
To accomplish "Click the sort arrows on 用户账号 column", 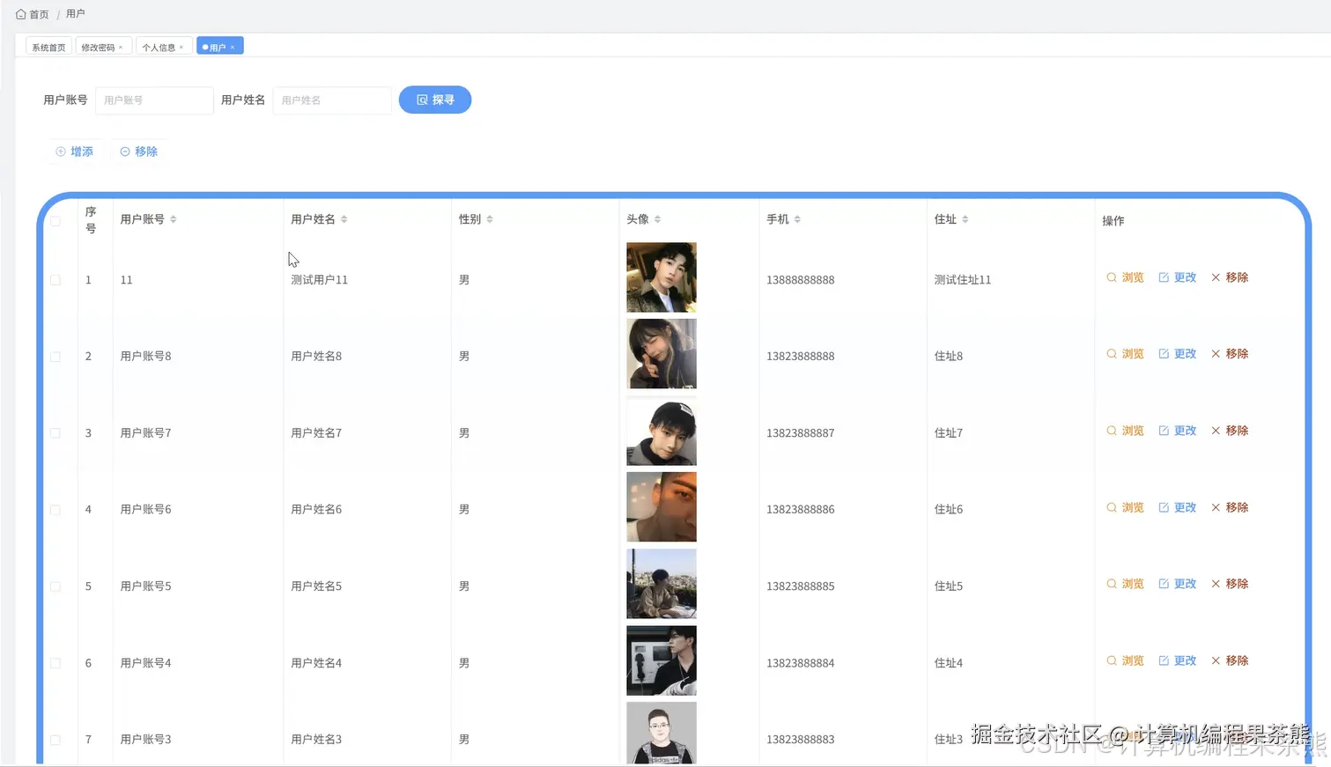I will 172,218.
